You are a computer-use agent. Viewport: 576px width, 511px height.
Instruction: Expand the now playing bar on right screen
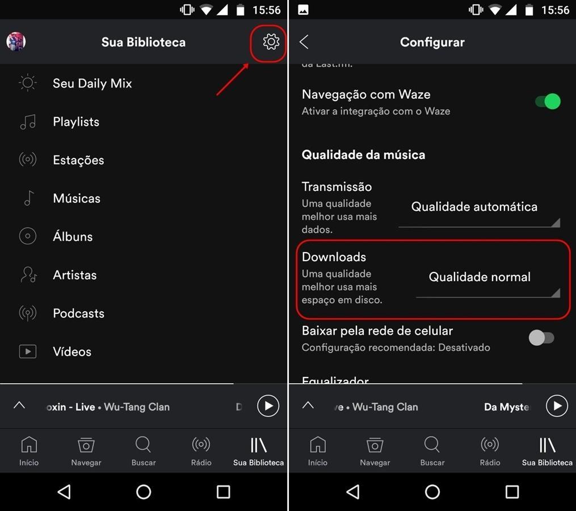point(308,405)
